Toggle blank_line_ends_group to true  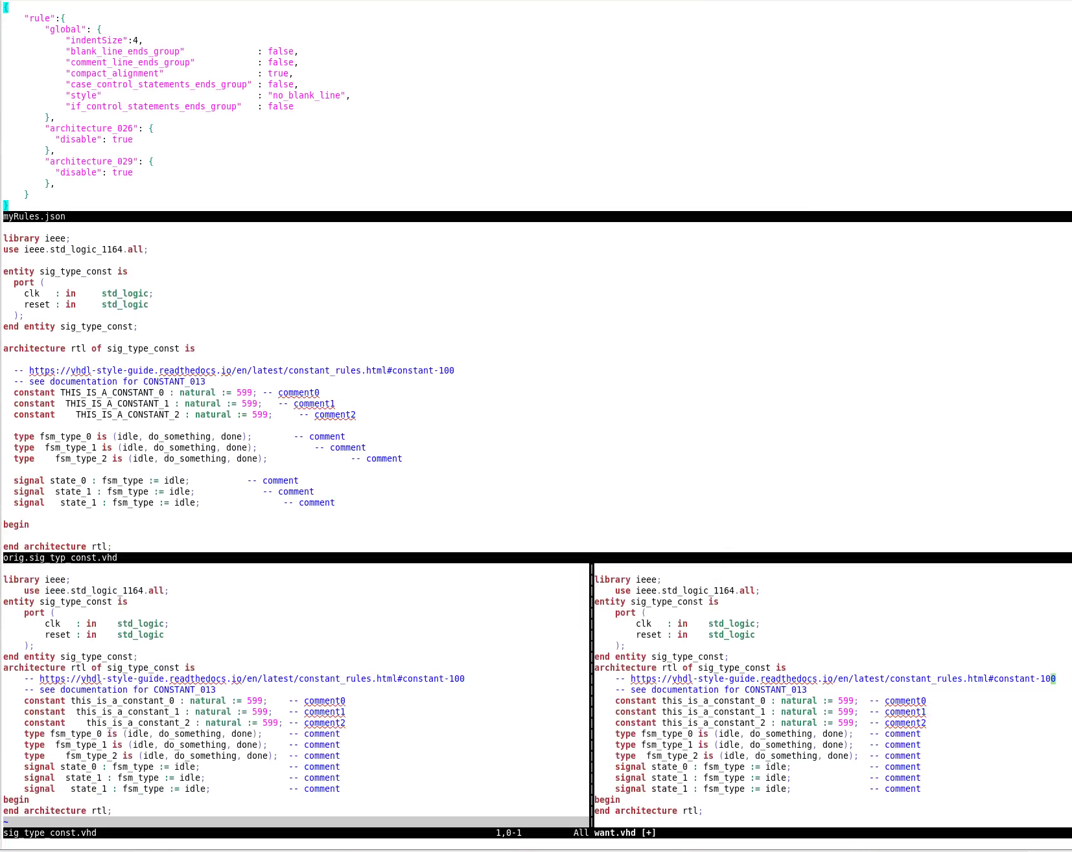click(x=282, y=51)
